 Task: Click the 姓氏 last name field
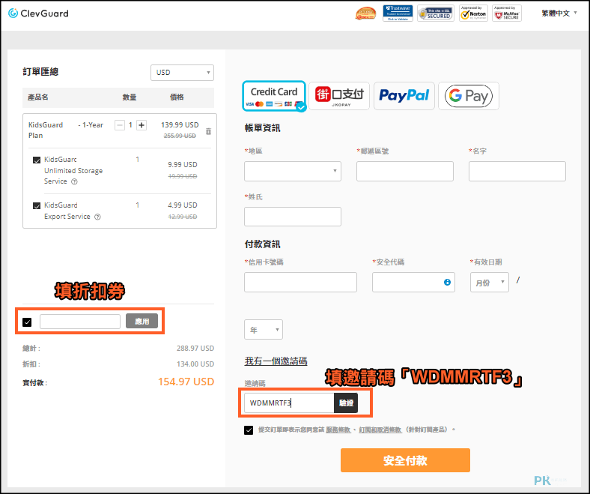pyautogui.click(x=293, y=217)
